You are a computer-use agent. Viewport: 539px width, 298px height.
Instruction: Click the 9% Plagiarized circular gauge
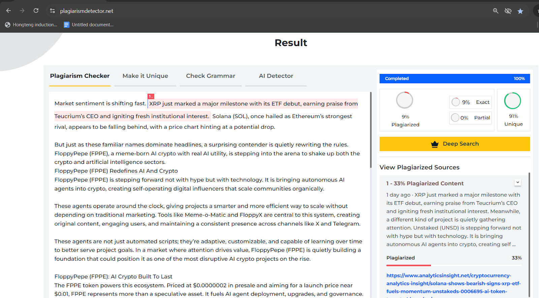(405, 100)
